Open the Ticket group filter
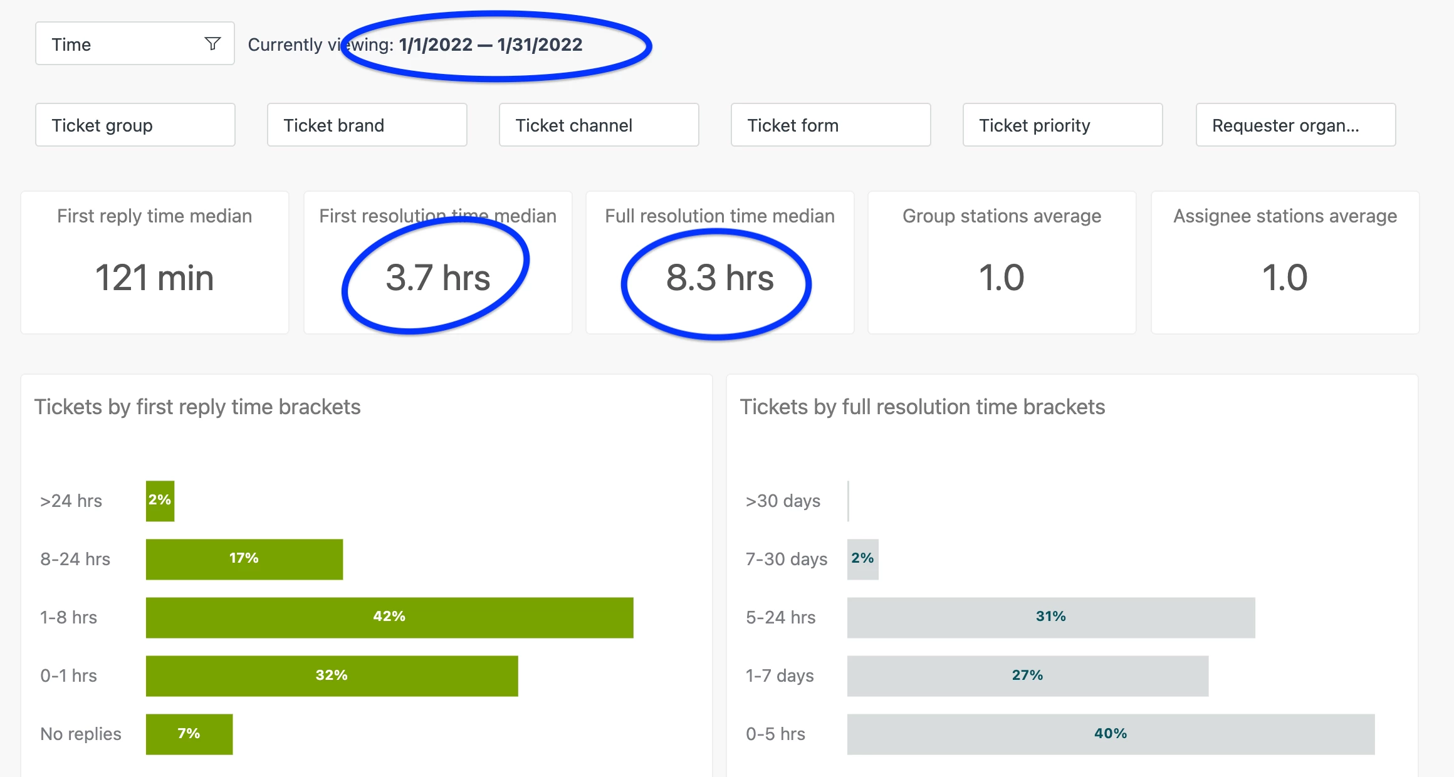 coord(135,125)
